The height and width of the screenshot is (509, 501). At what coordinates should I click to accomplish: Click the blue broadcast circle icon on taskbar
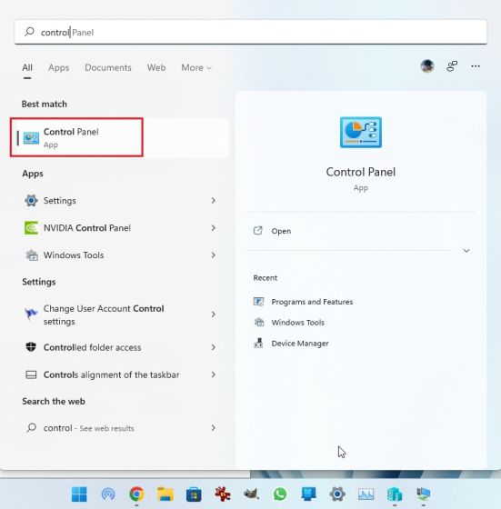pos(108,494)
